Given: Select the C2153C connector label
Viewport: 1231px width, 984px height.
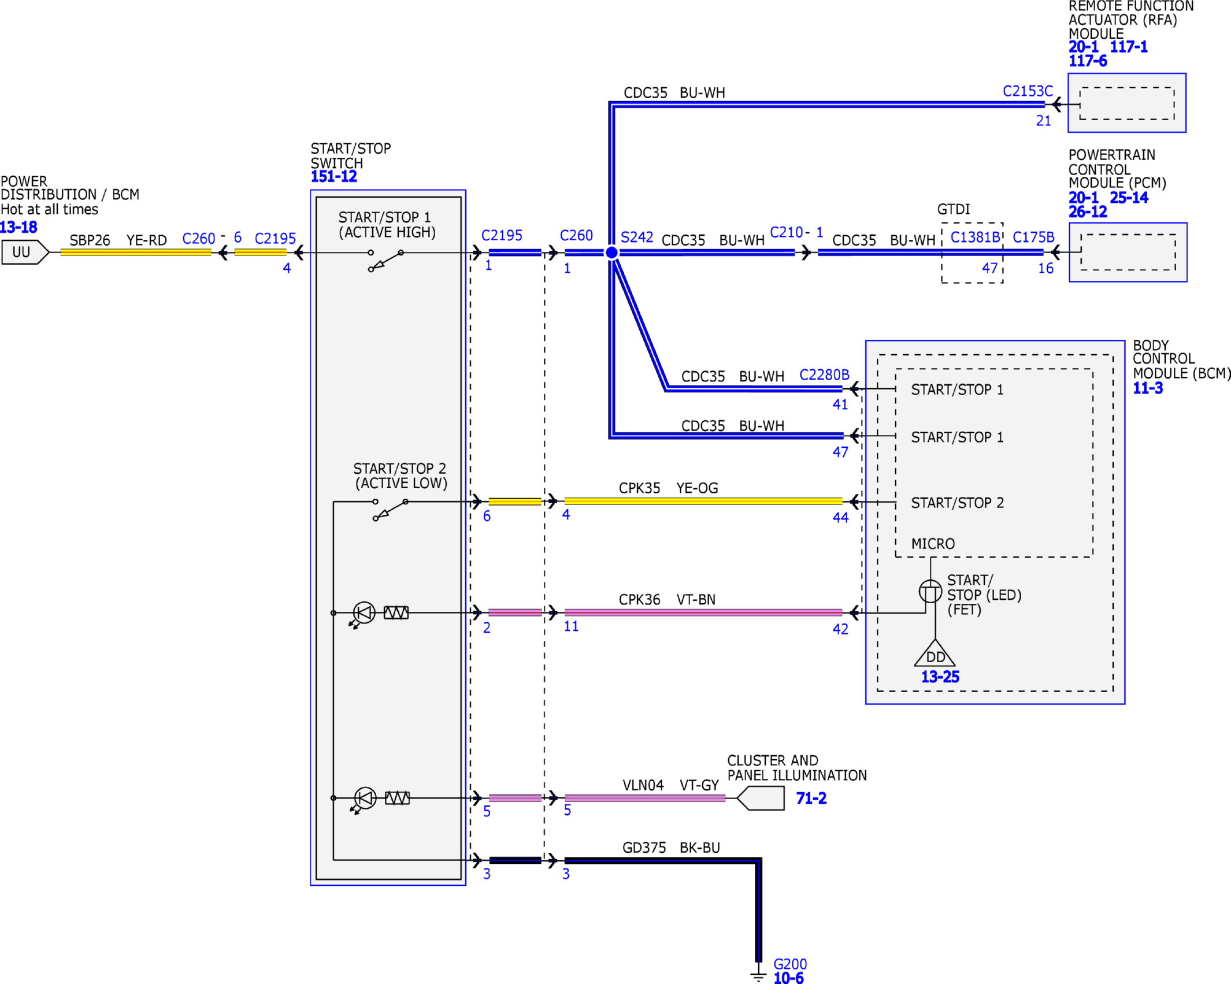Looking at the screenshot, I should pos(1028,91).
